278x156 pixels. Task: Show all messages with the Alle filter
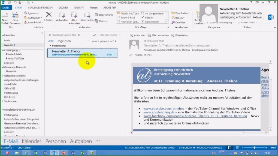tap(51, 41)
